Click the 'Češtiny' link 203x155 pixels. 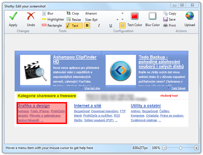coord(164,111)
